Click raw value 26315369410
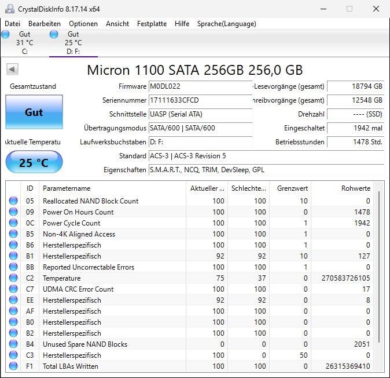The height and width of the screenshot is (378, 390). pyautogui.click(x=348, y=366)
